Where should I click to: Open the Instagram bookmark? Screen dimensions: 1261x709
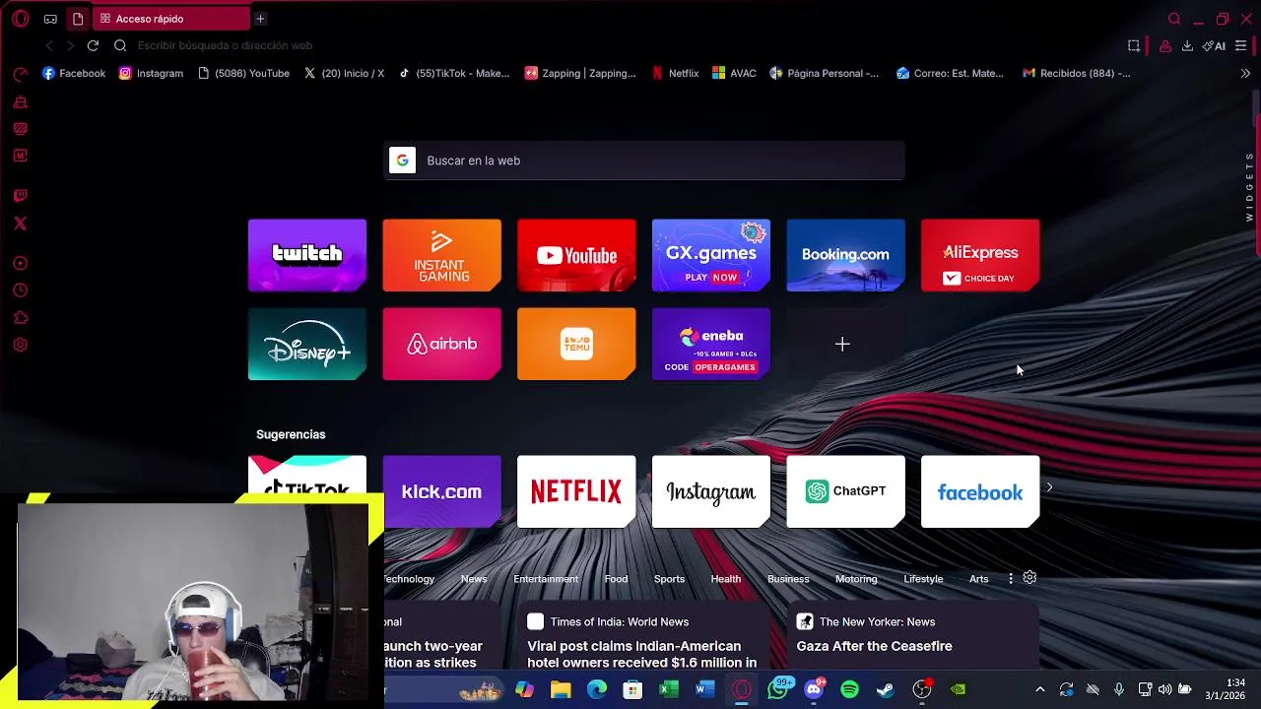[151, 73]
